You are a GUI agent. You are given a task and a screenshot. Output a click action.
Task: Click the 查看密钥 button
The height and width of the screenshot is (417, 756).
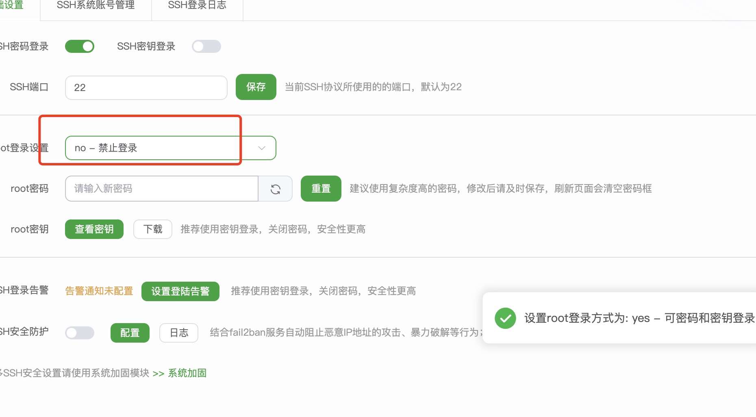coord(94,229)
